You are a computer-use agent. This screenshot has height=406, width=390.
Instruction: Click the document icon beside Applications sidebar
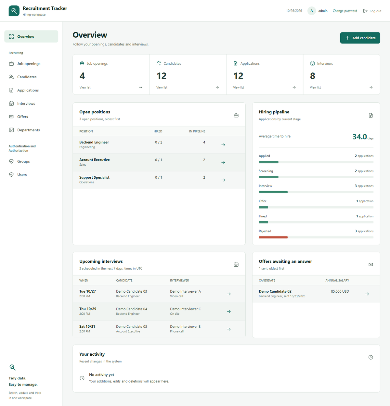click(11, 90)
